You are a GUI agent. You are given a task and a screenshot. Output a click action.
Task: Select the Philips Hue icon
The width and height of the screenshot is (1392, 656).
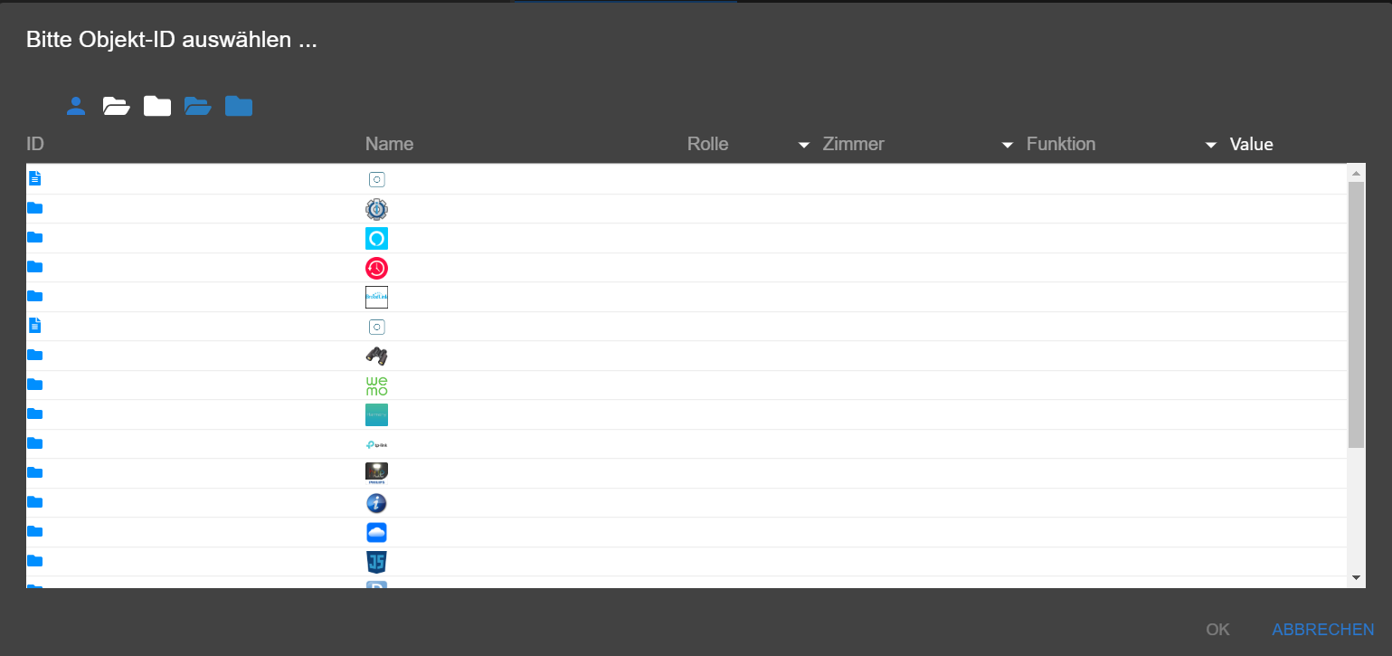coord(376,473)
